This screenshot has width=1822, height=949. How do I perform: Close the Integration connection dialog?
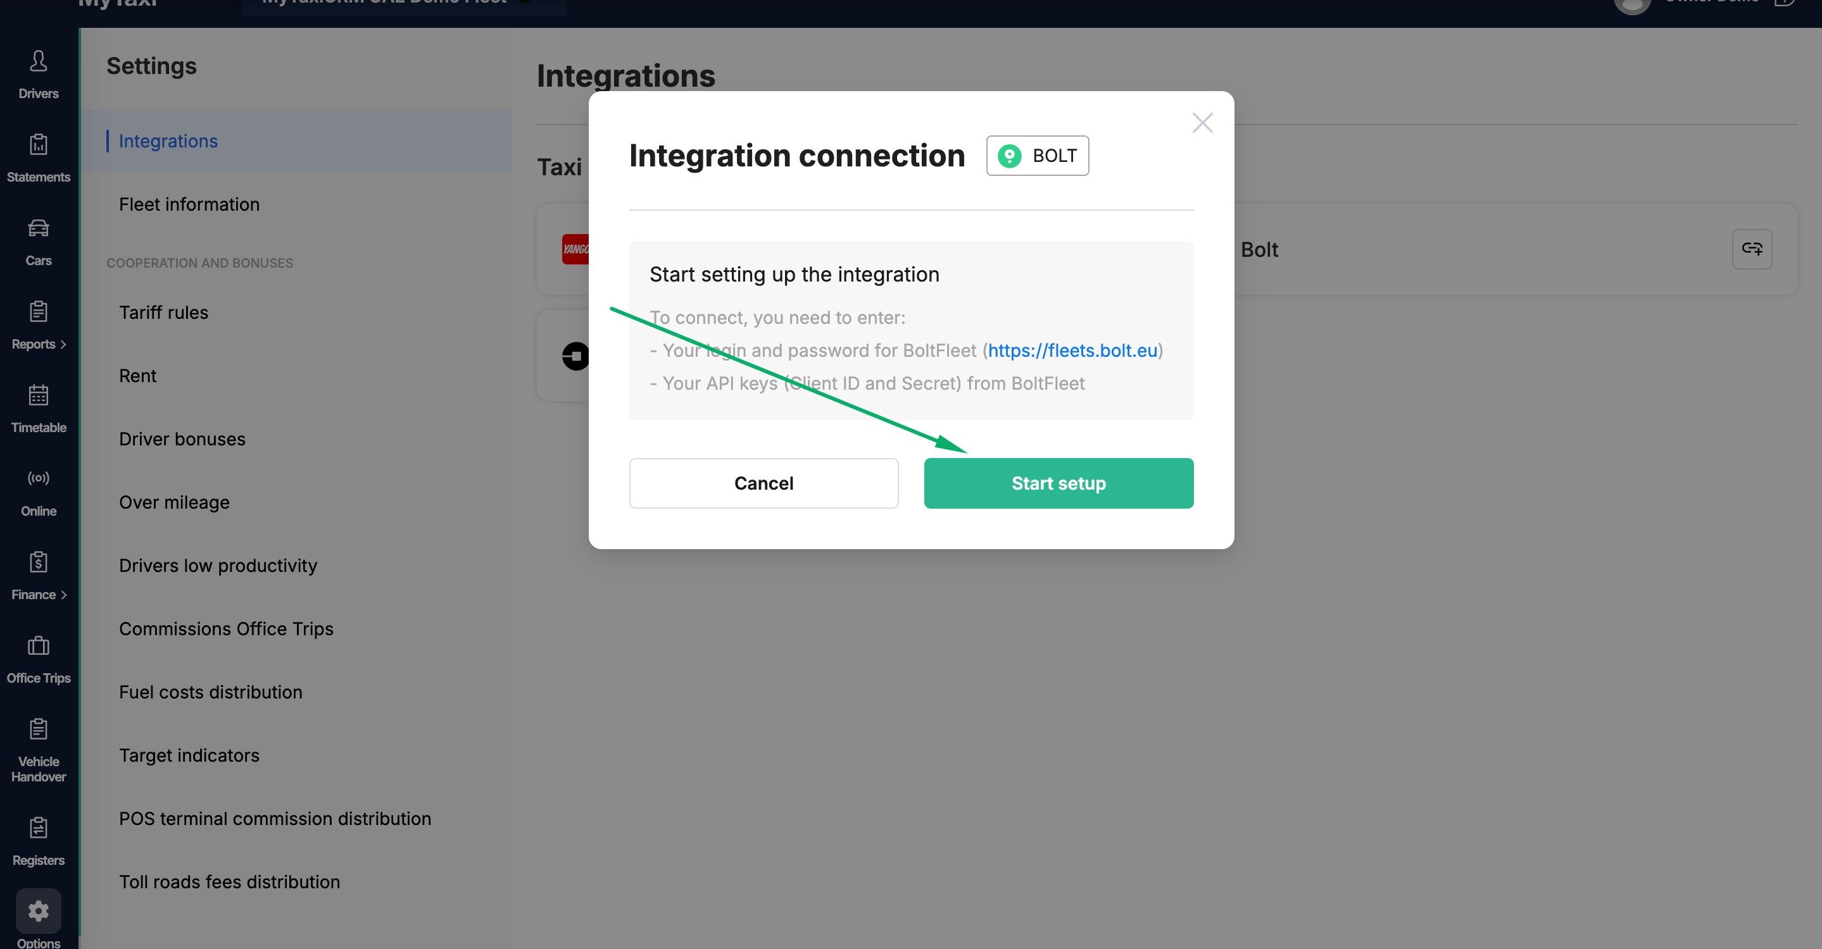click(1202, 123)
